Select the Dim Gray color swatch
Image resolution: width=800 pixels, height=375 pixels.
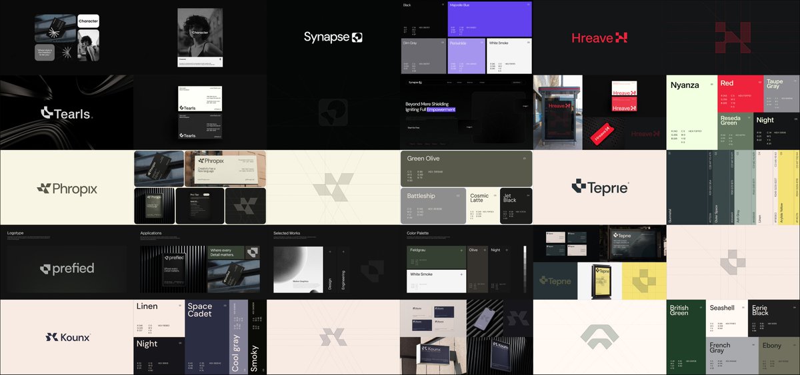coord(423,56)
